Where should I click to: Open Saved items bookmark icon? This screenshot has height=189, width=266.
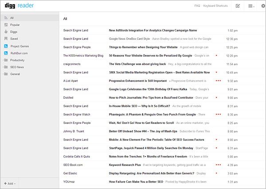(5, 39)
